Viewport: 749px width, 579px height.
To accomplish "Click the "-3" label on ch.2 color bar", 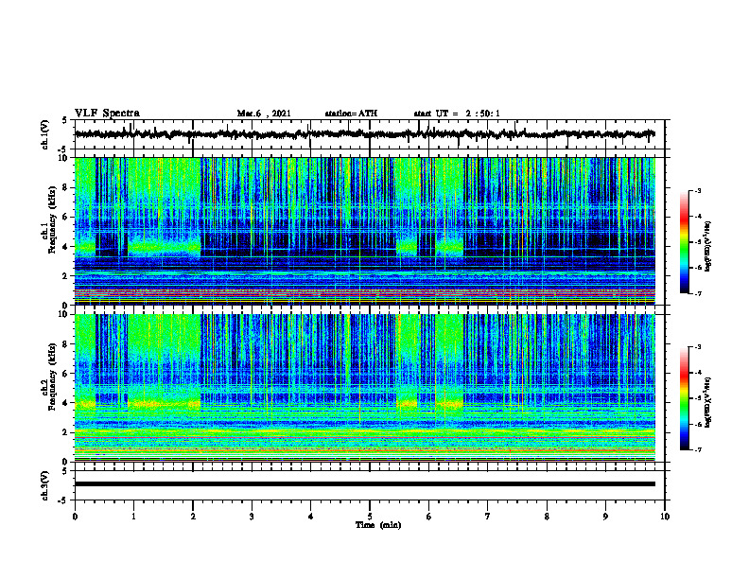I will [x=697, y=348].
